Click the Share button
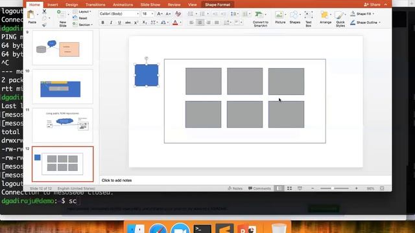The image size is (415, 233). [x=372, y=5]
